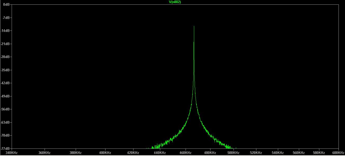
Task: Click the -63dB axis label
Action: tap(5, 122)
